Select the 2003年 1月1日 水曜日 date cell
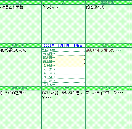This screenshot has width=132, height=129. [x=64, y=45]
